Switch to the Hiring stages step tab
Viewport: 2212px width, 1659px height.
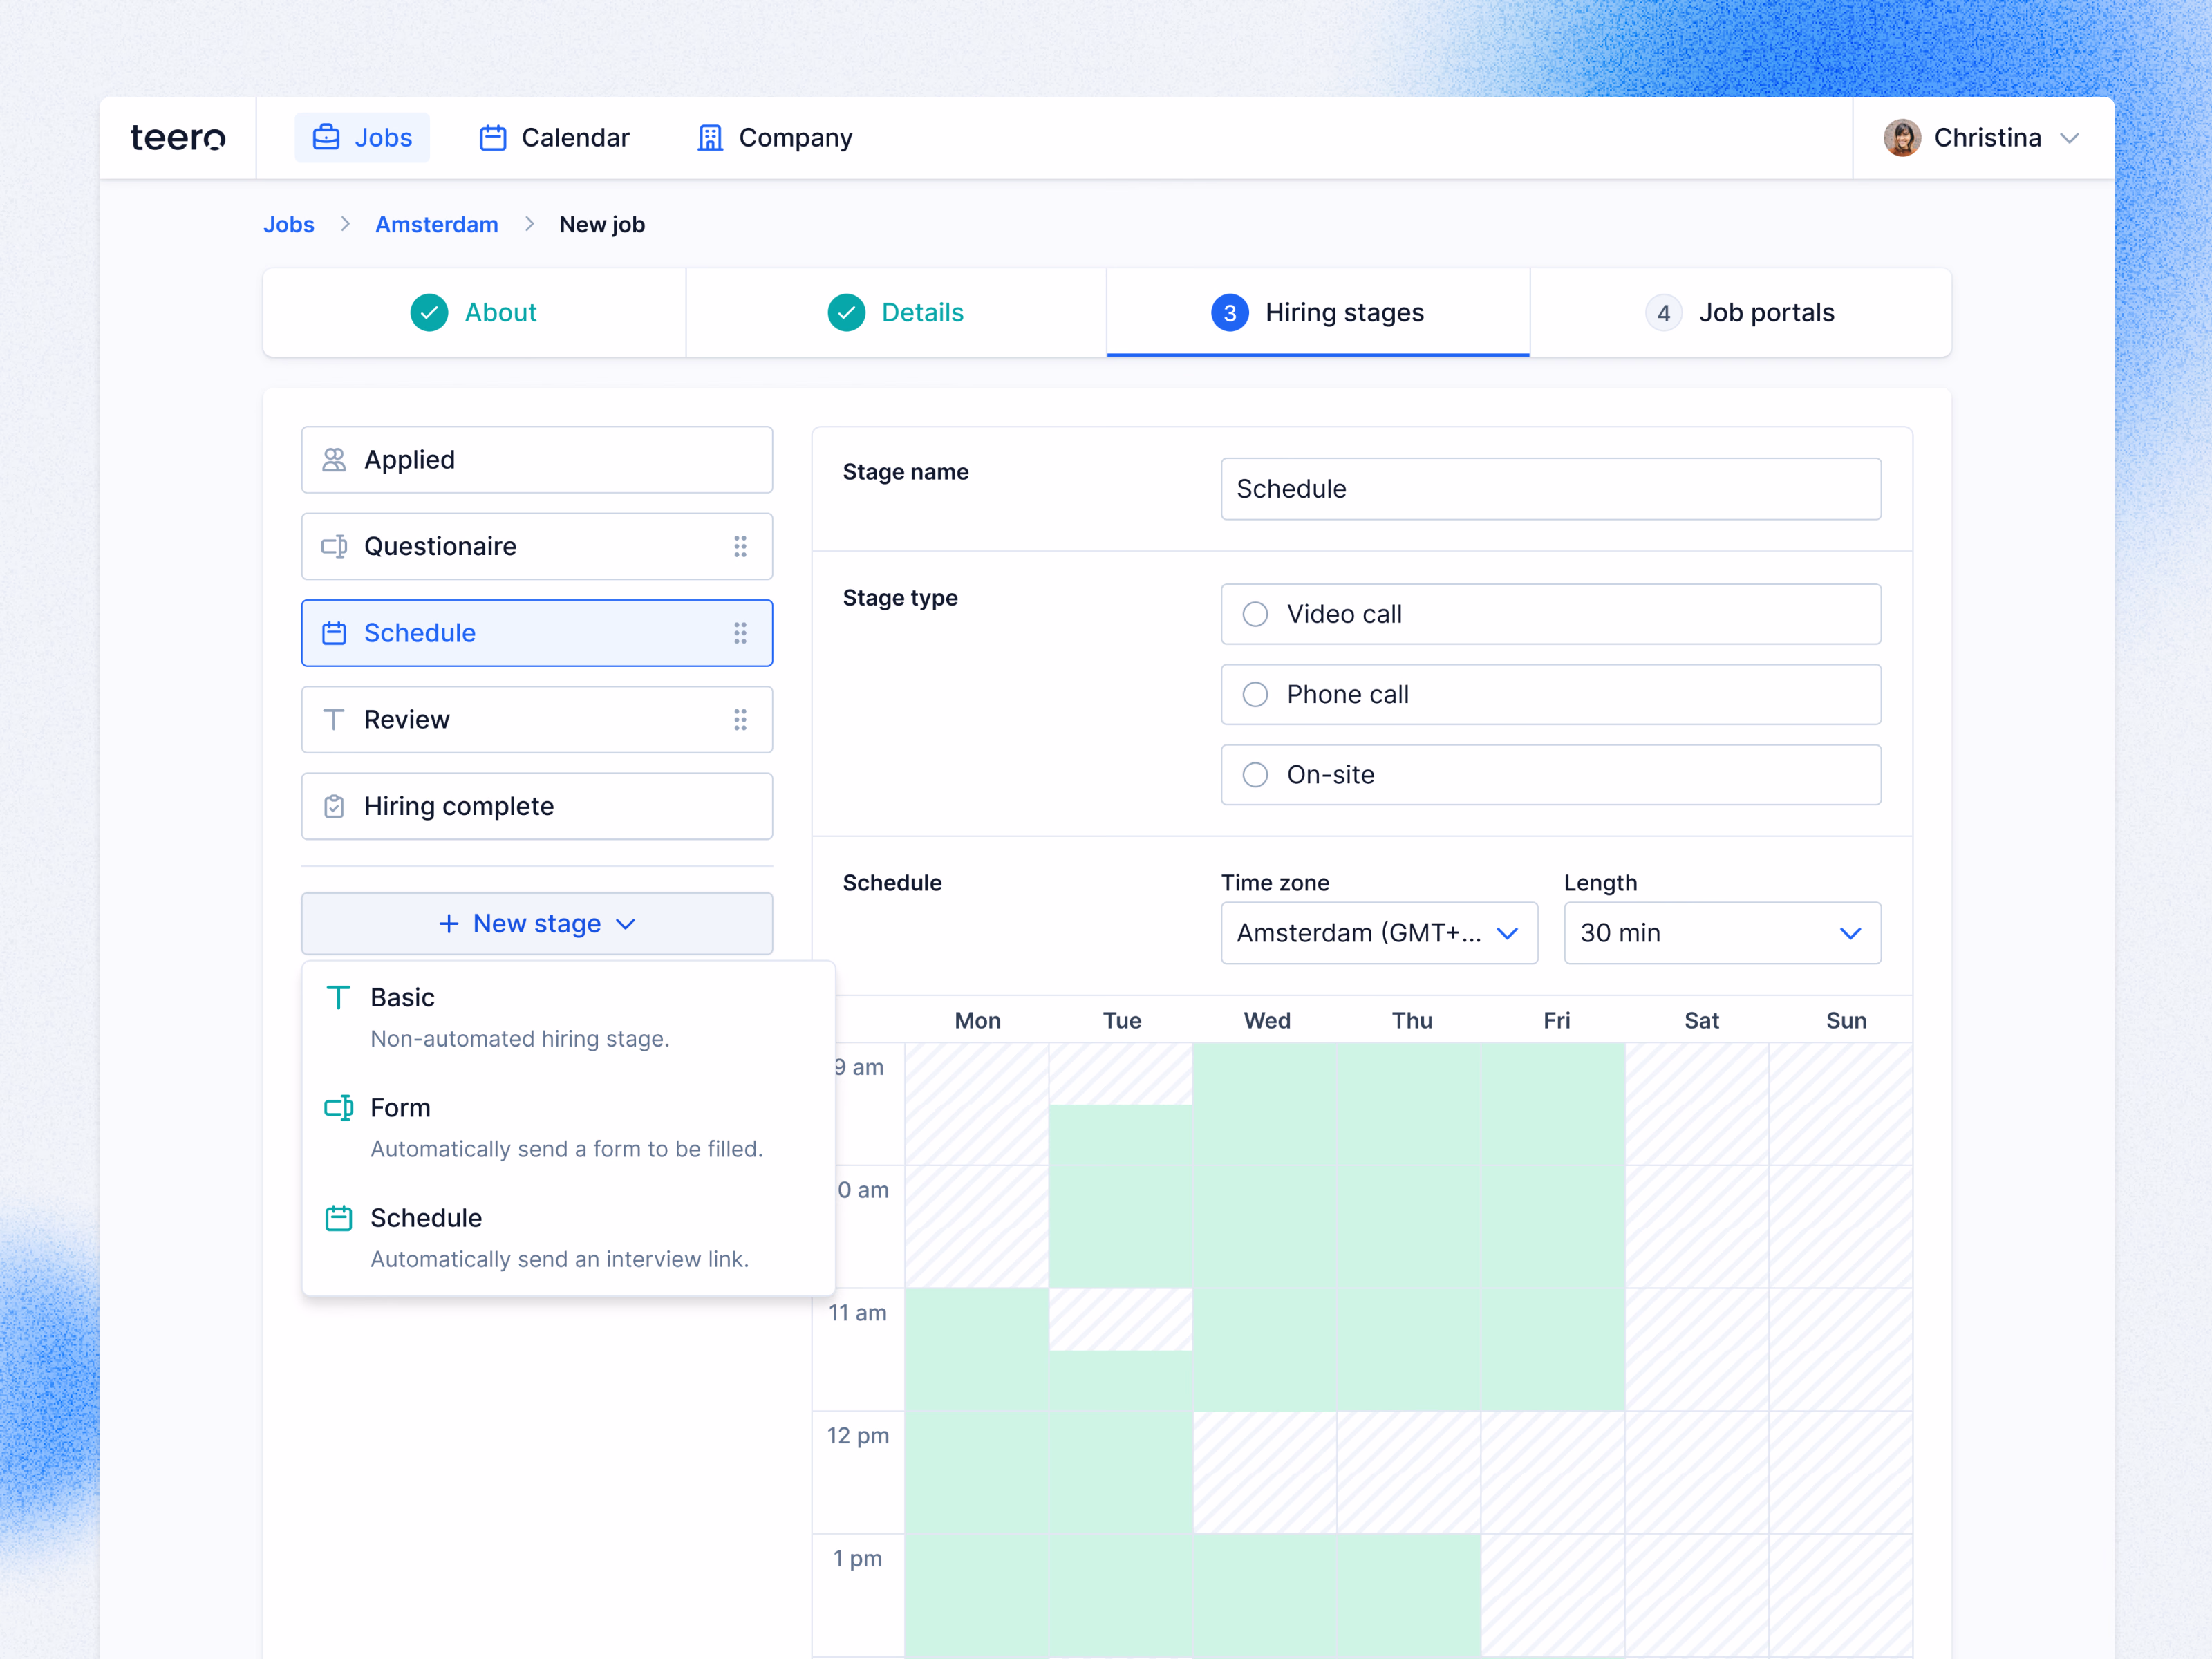[x=1318, y=313]
